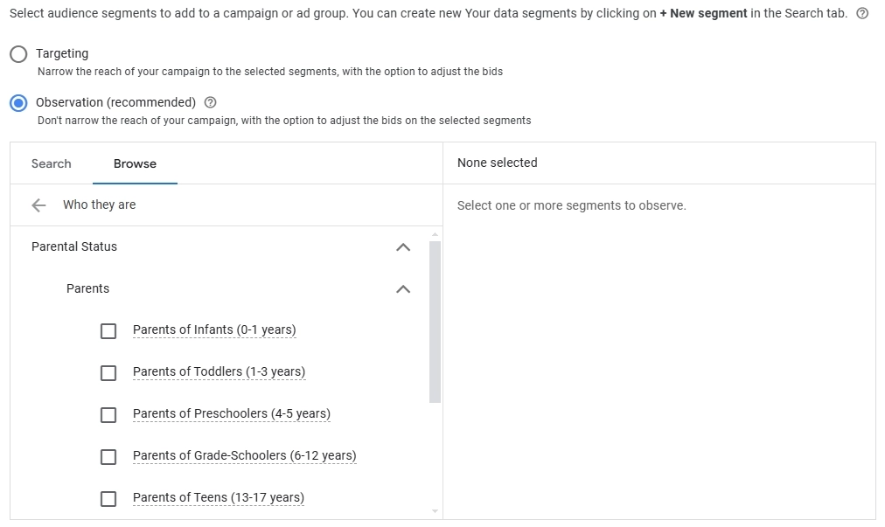The height and width of the screenshot is (527, 885).
Task: Click the Parental Status row label
Action: point(74,246)
